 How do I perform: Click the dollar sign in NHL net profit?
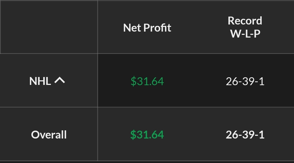[x=133, y=81]
